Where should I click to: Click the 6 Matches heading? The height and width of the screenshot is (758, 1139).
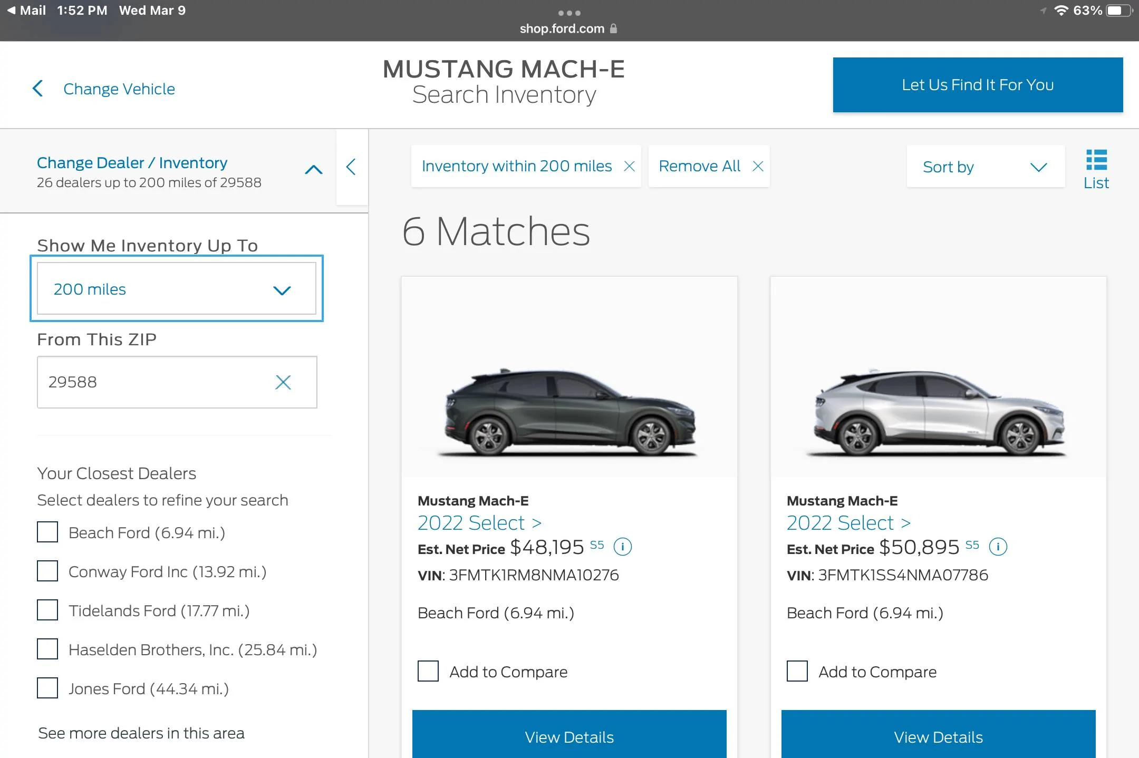pos(496,231)
